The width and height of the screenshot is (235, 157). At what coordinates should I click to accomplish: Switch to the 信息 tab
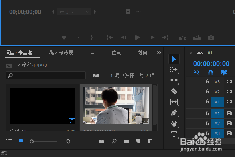click(116, 53)
